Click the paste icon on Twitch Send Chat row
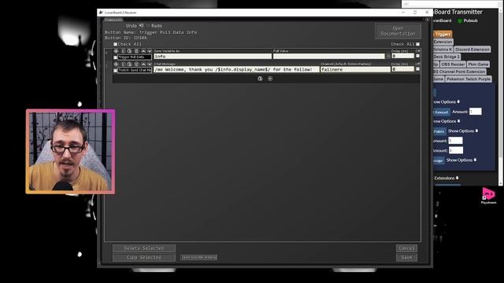The height and width of the screenshot is (283, 504). [129, 64]
